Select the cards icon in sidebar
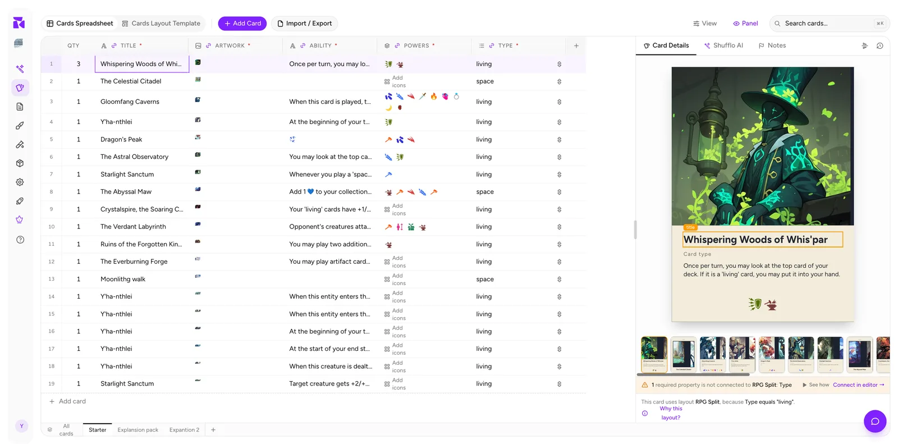This screenshot has height=444, width=898. tap(20, 88)
